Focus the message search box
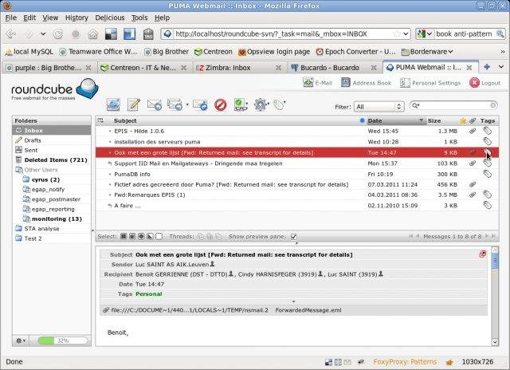The width and height of the screenshot is (510, 370). pos(455,105)
